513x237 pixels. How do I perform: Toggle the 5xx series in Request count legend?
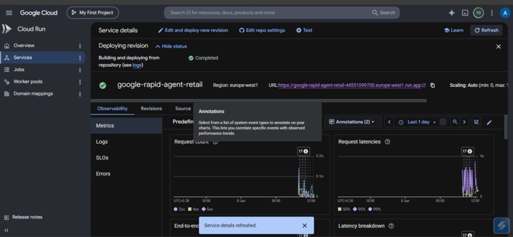click(x=207, y=209)
